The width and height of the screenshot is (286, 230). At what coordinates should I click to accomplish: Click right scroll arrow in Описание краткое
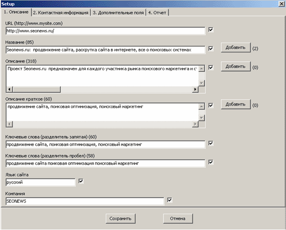(x=195, y=124)
